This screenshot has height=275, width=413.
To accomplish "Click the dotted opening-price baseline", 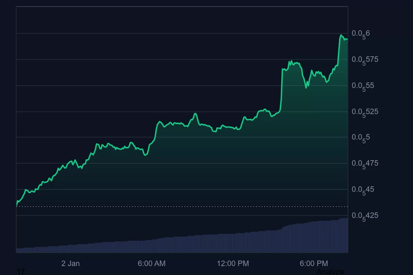I will (x=172, y=207).
